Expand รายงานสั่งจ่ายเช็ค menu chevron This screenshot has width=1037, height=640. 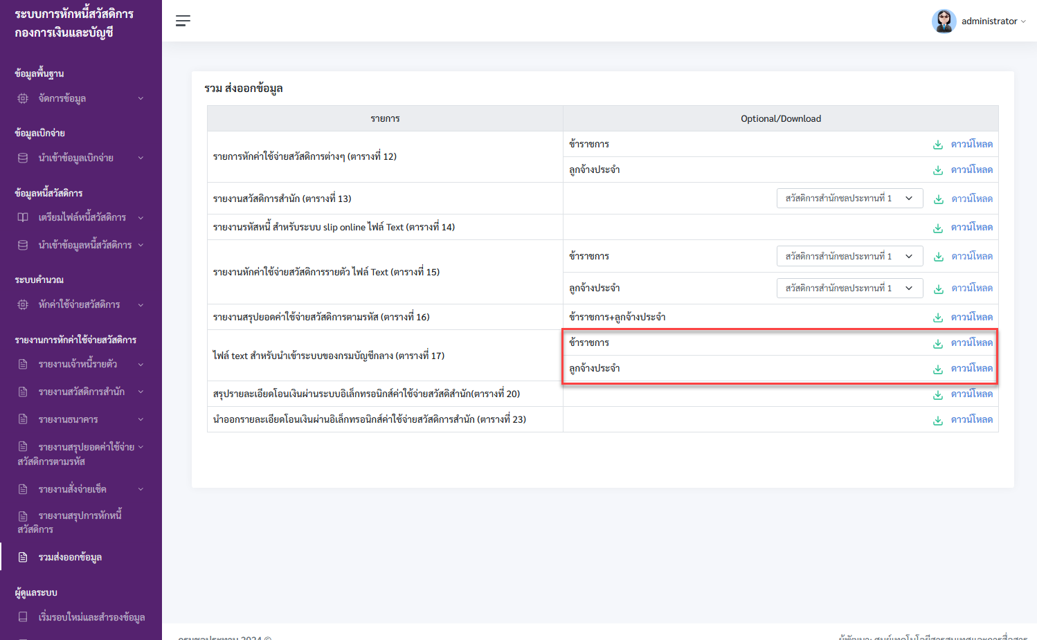click(x=141, y=489)
